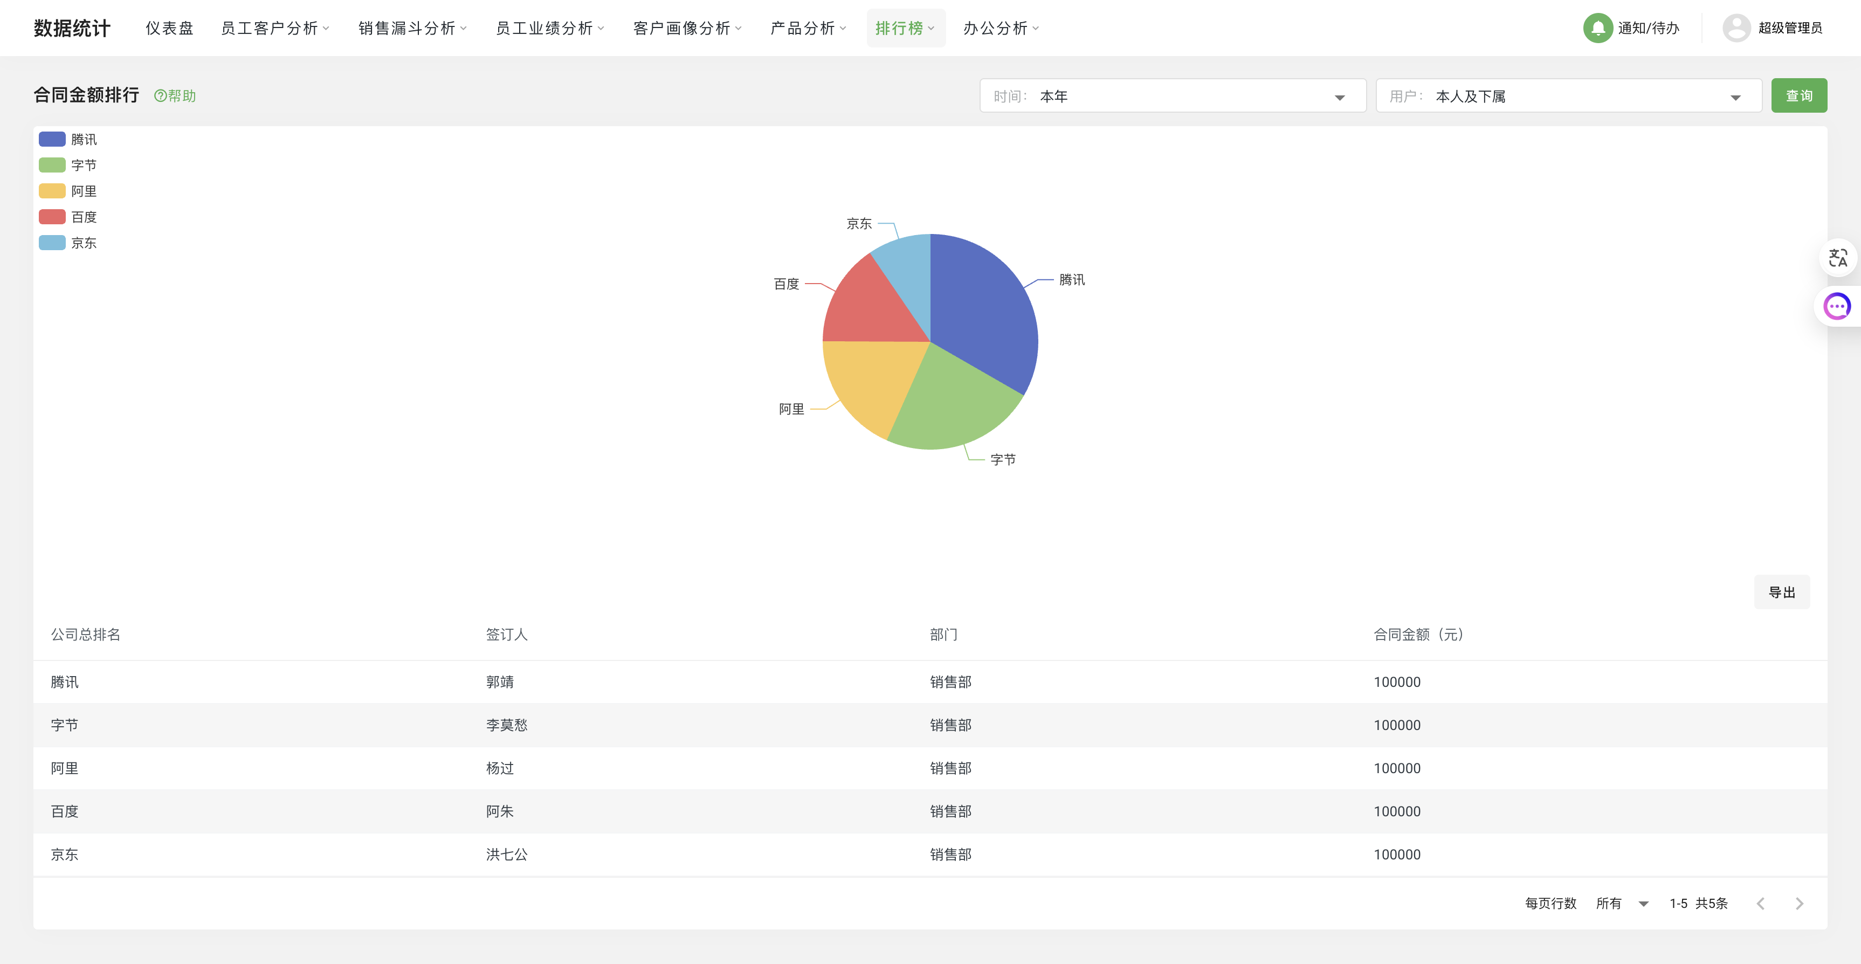Image resolution: width=1861 pixels, height=964 pixels.
Task: Go to next page arrow
Action: [1799, 903]
